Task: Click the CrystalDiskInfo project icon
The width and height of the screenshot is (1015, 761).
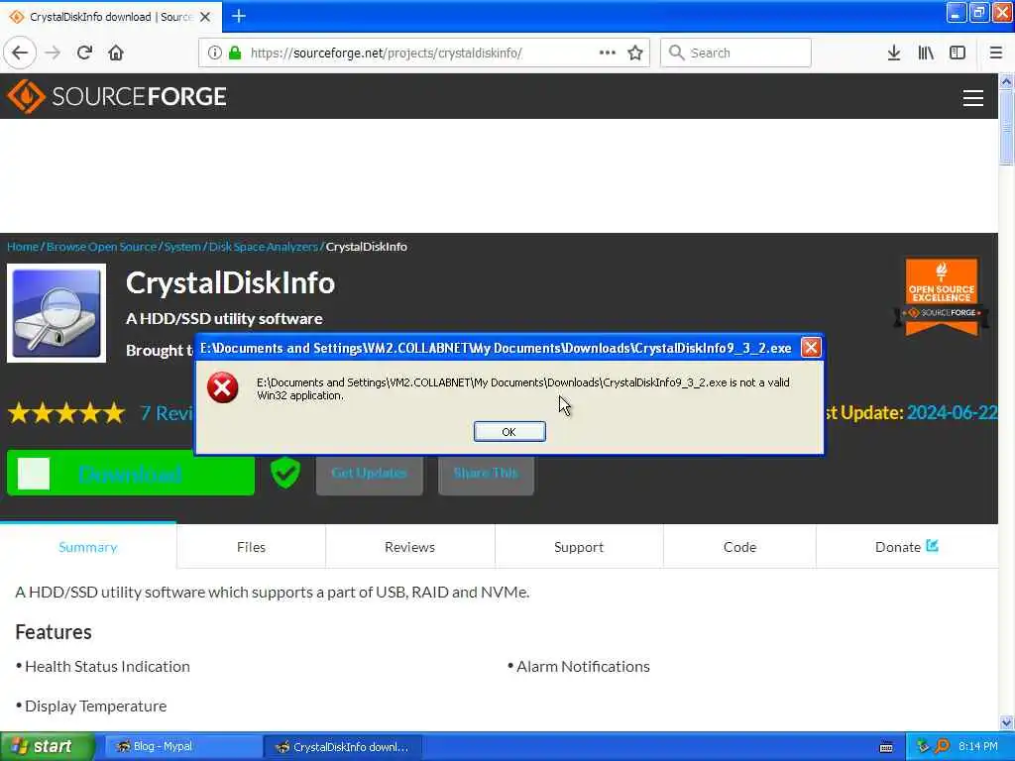Action: pos(56,313)
